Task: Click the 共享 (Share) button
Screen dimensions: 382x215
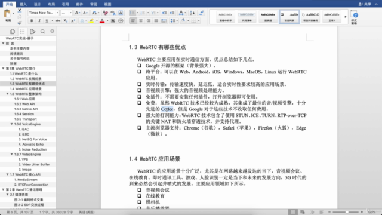Action: pos(365,4)
